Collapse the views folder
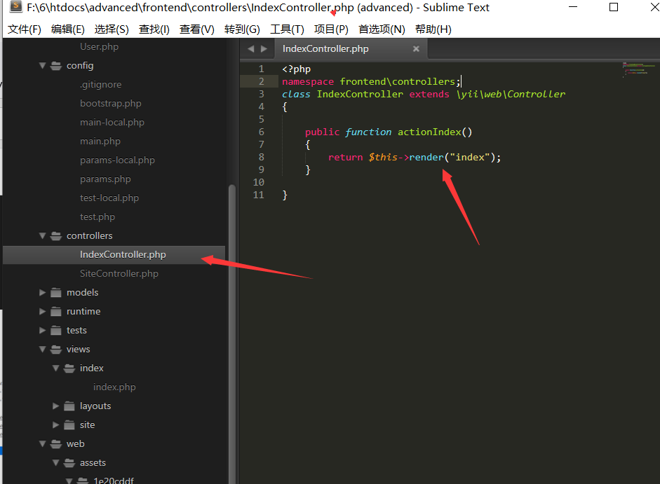 (x=43, y=350)
